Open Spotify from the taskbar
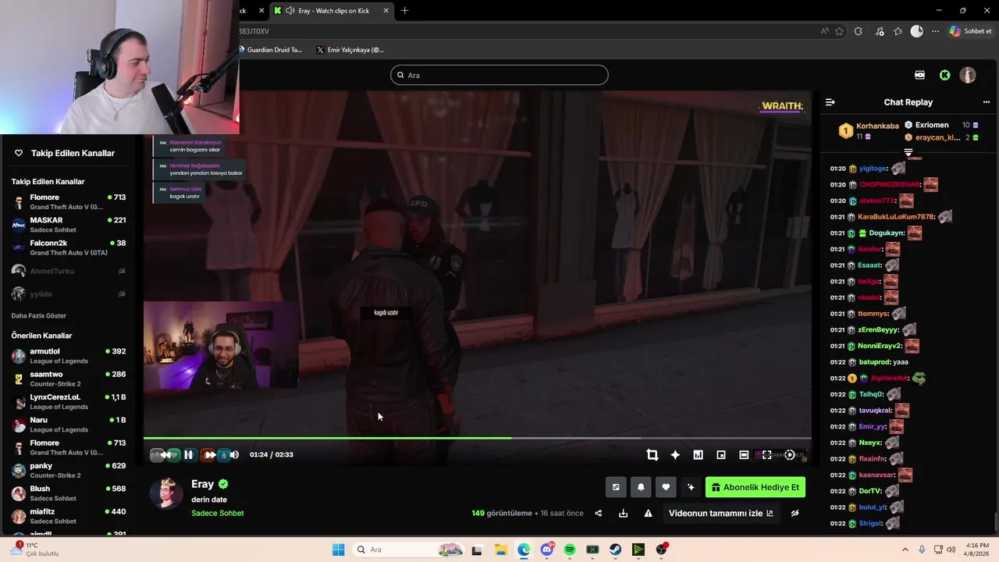 (570, 550)
